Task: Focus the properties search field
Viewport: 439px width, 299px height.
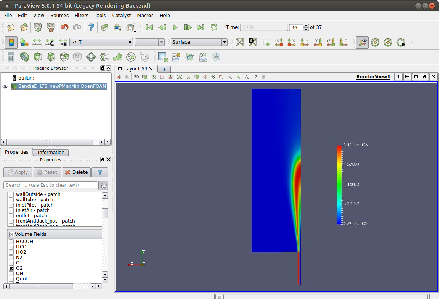Action: 50,185
